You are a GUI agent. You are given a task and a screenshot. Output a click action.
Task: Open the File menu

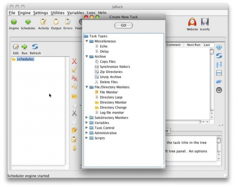(x=12, y=13)
